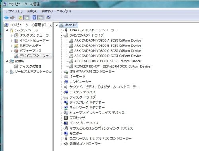Image resolution: width=199 pixels, height=151 pixels.
Task: Click the DVD/CD-ROM drive category icon
Action: point(66,35)
